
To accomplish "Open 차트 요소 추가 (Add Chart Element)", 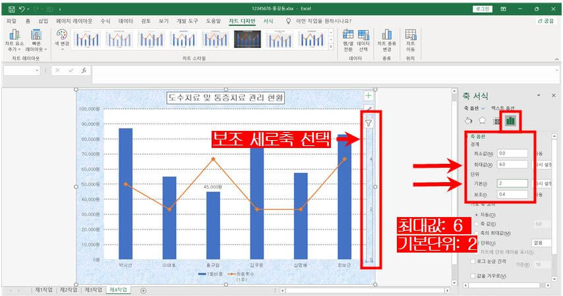I will (x=15, y=40).
